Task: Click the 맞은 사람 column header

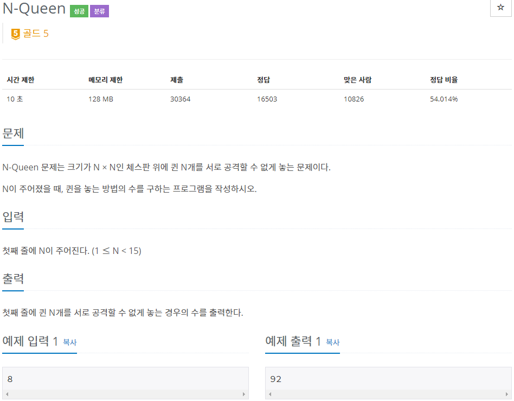Action: pyautogui.click(x=357, y=80)
